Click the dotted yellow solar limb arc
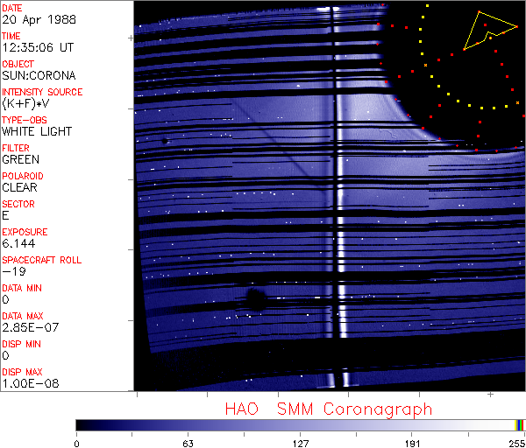526x448 pixels. point(438,81)
